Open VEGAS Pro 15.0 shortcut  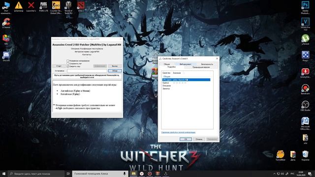pos(305,24)
